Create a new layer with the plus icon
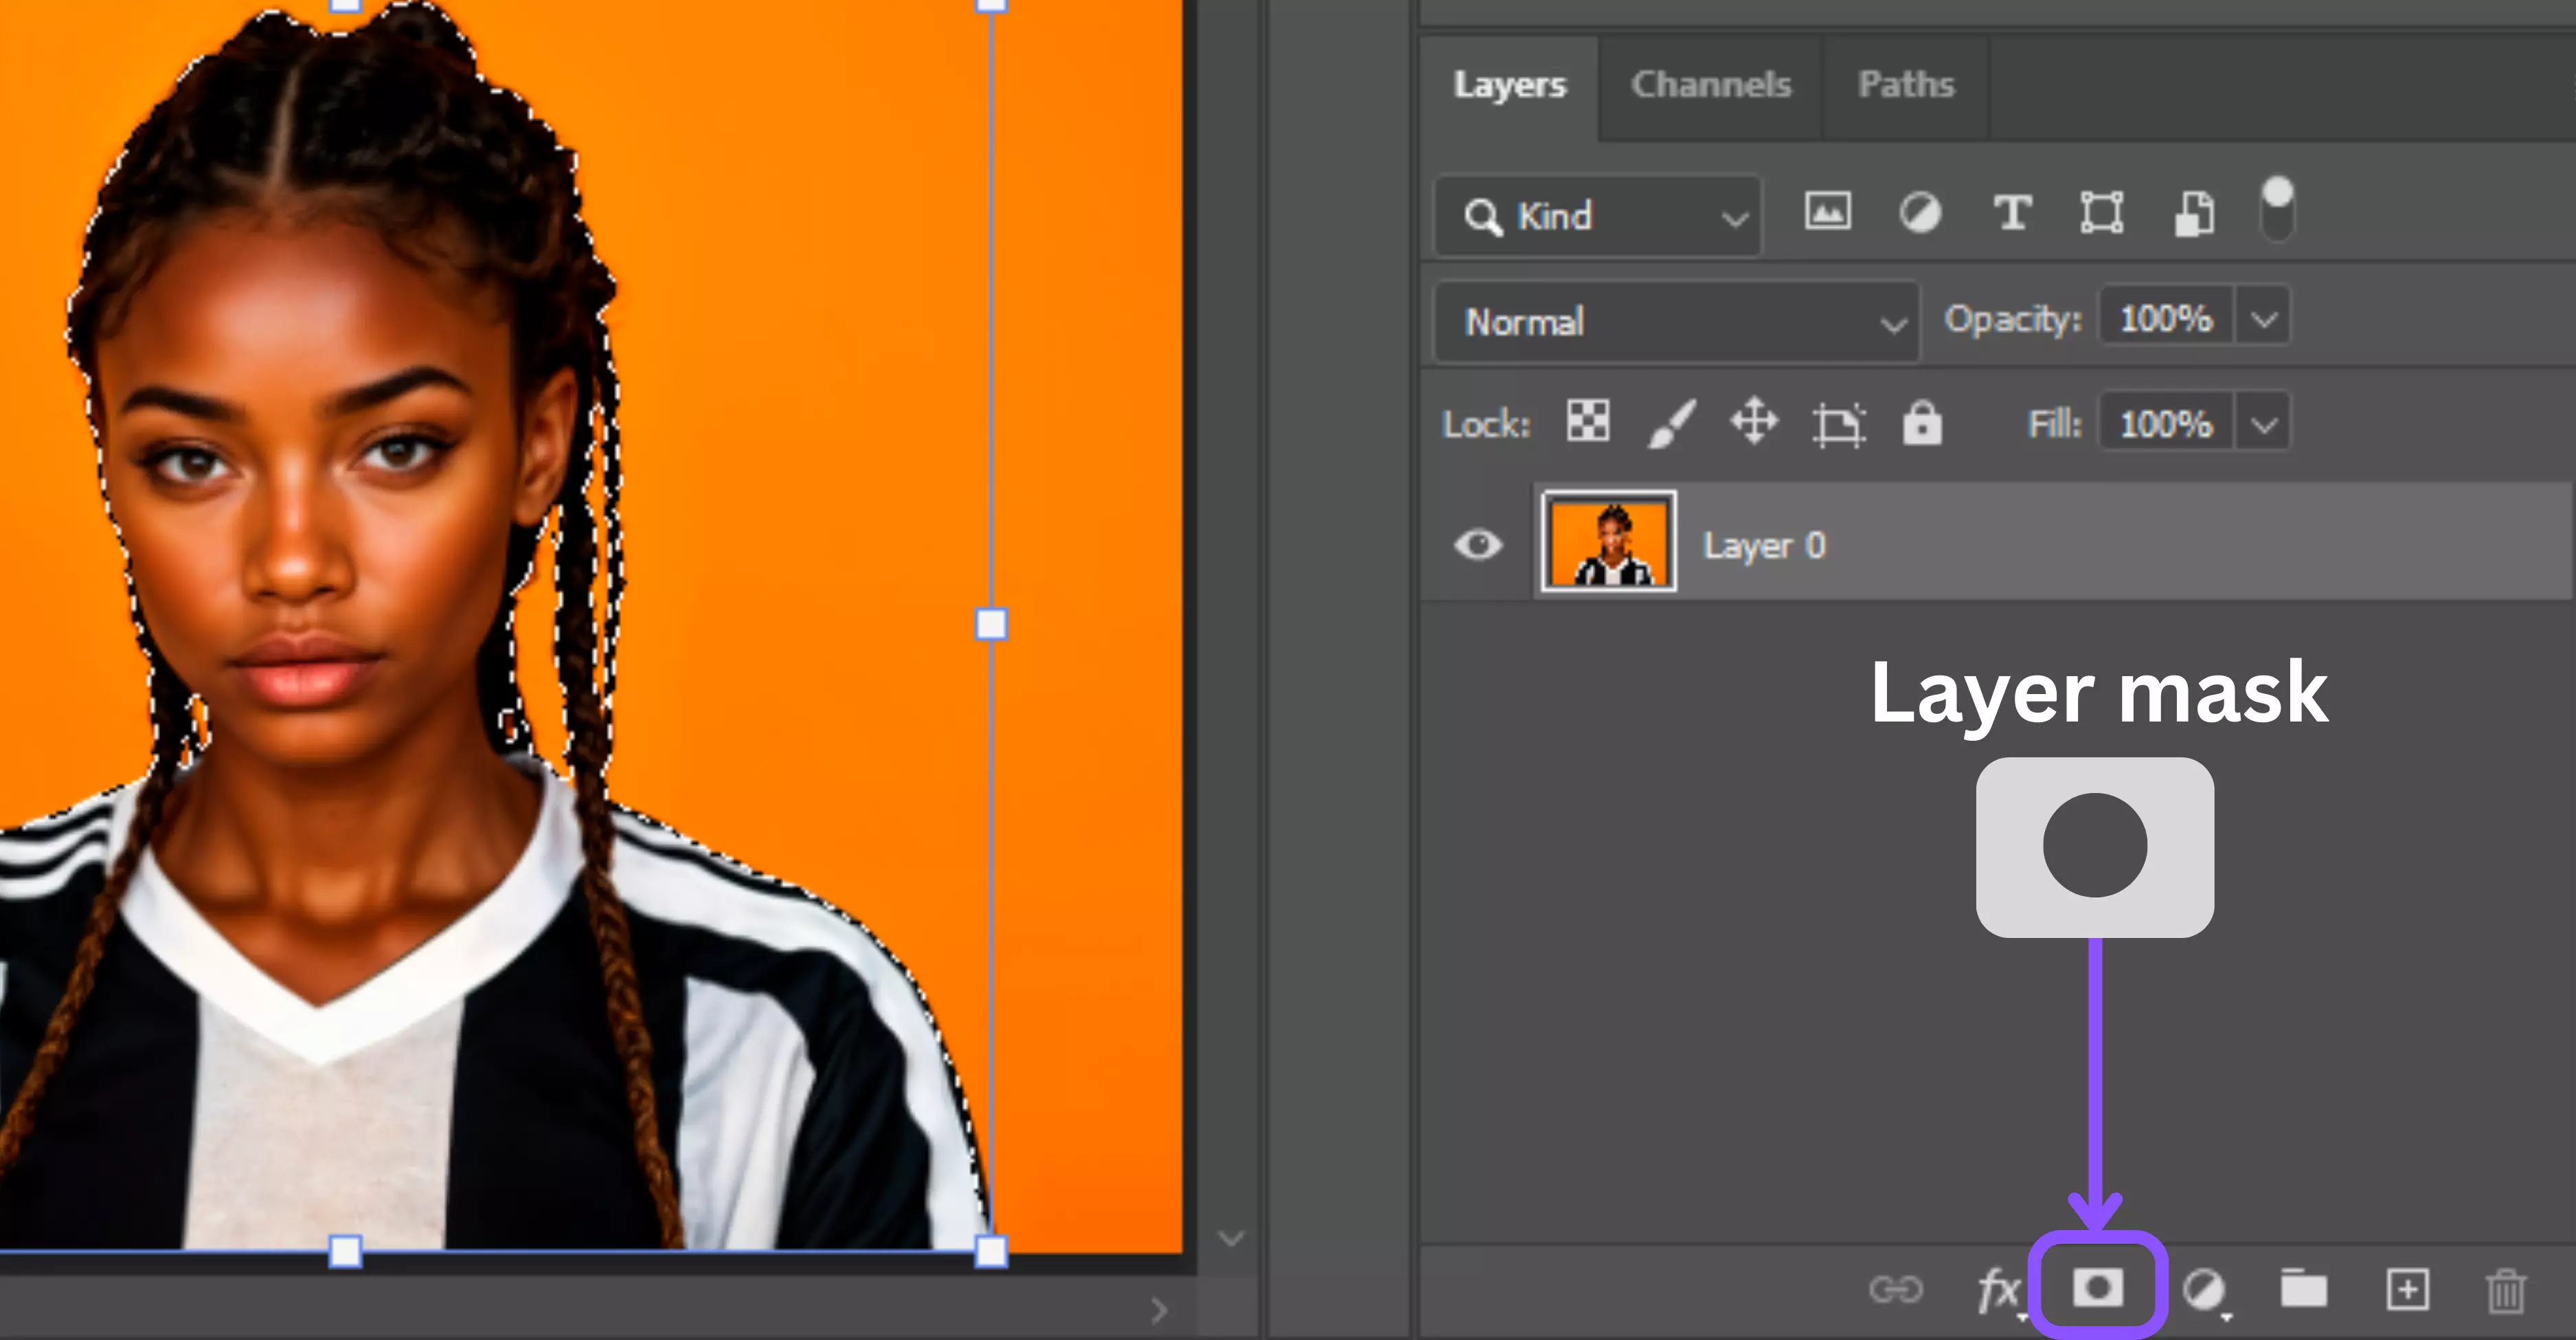Screen dimensions: 2576x1340 coord(2407,1289)
